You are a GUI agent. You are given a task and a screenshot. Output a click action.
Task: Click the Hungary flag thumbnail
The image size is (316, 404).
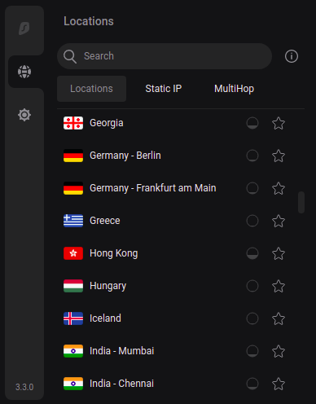[x=73, y=286]
